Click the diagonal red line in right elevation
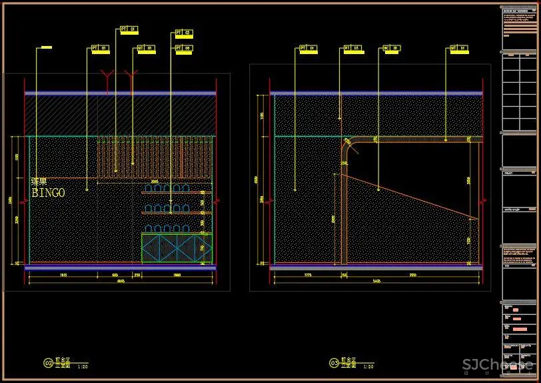Image resolution: width=541 pixels, height=383 pixels. [410, 196]
